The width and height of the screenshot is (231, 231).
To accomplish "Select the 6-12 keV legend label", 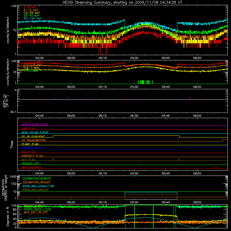I will (x=31, y=10).
